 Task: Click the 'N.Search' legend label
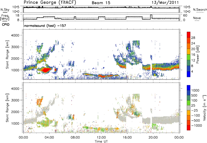200,10
